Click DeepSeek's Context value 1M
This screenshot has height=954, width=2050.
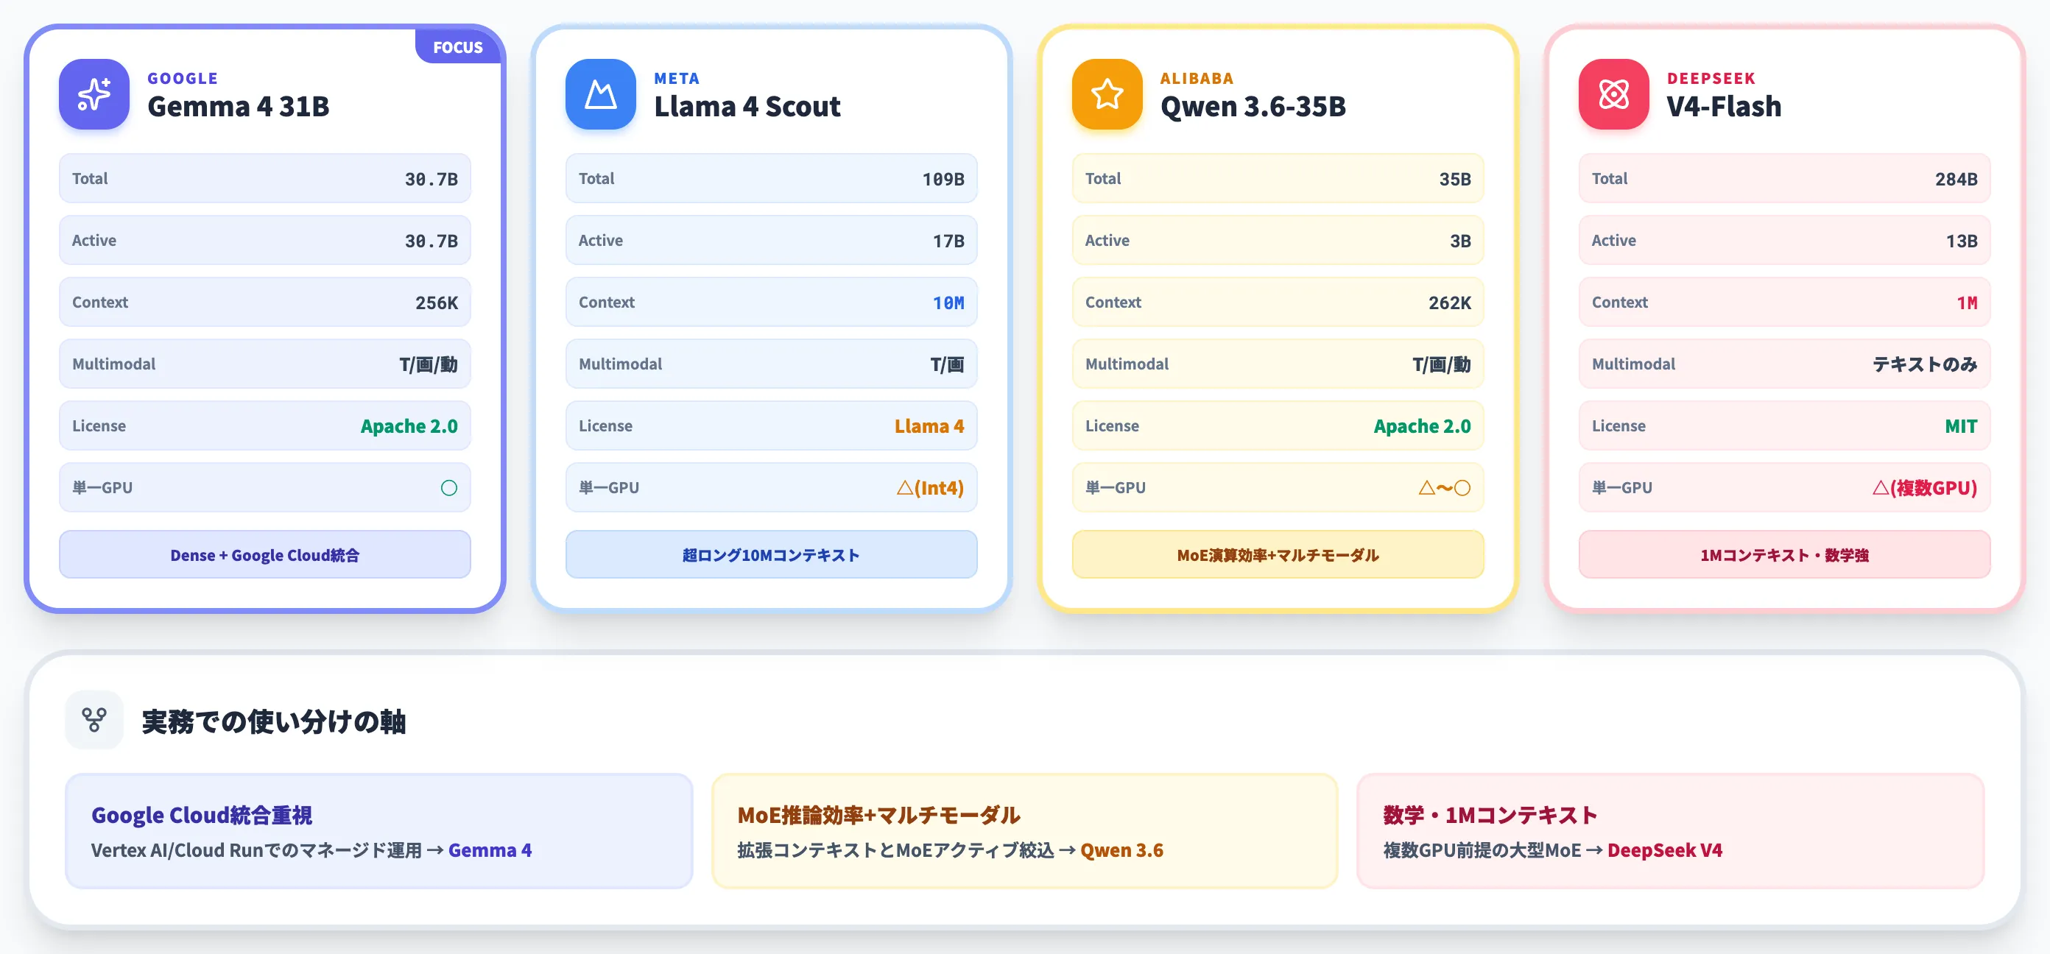coord(1968,303)
